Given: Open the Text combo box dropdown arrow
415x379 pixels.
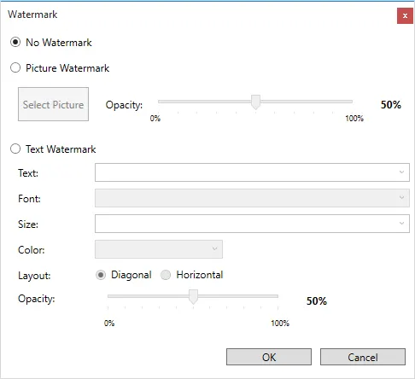Looking at the screenshot, I should click(x=401, y=172).
